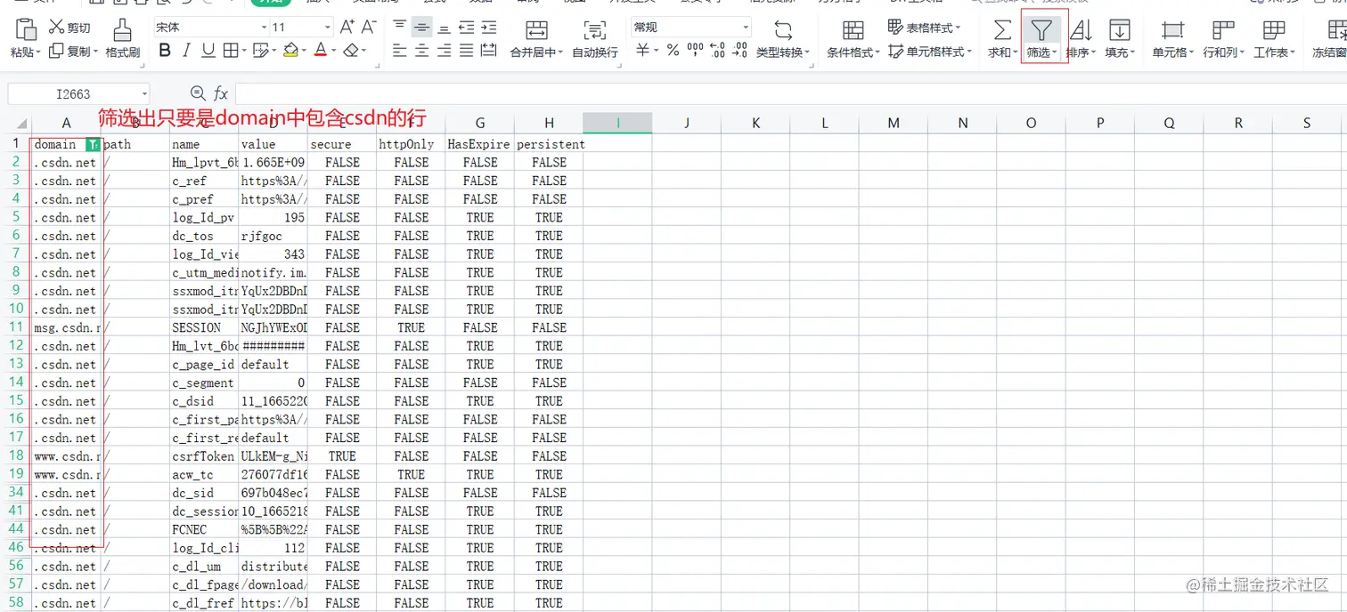This screenshot has width=1347, height=612.
Task: Decrease decimal places
Action: [739, 51]
